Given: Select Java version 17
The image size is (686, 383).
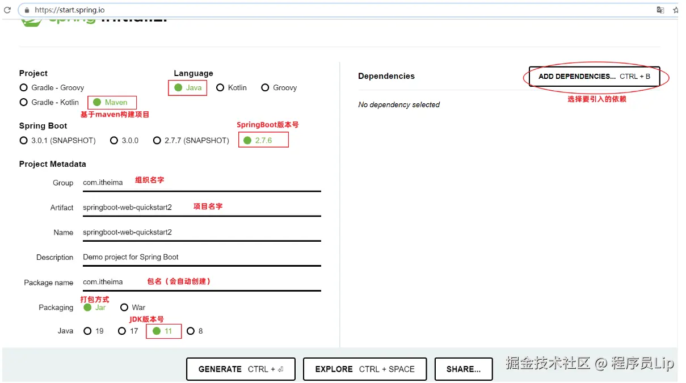Looking at the screenshot, I should [x=128, y=331].
